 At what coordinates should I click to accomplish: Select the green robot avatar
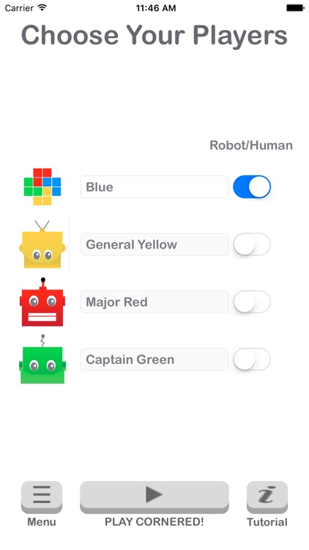tap(42, 359)
